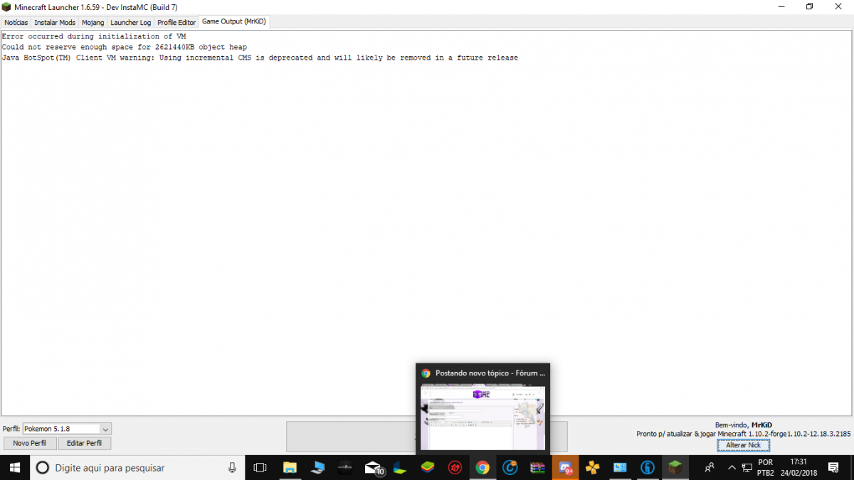This screenshot has height=480, width=854.
Task: Click the Minecraft launcher taskbar icon
Action: [x=675, y=467]
